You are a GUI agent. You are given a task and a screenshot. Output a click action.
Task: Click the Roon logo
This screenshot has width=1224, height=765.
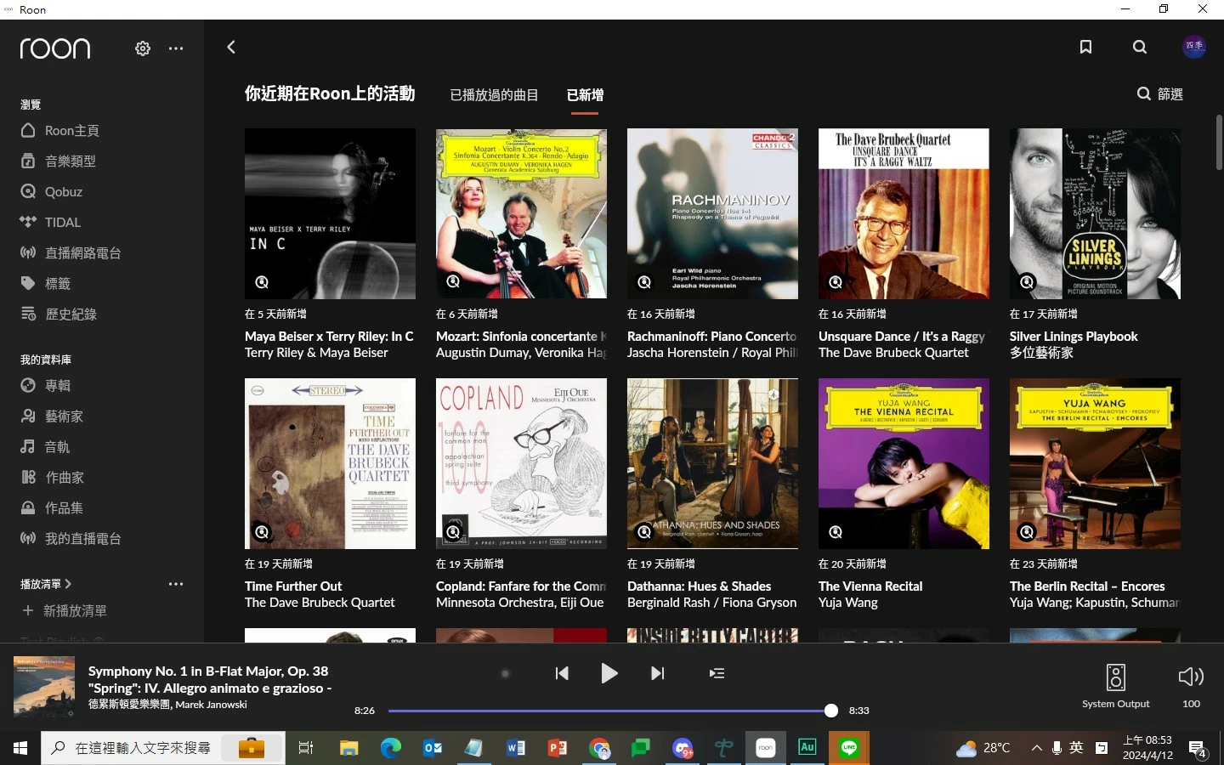55,48
